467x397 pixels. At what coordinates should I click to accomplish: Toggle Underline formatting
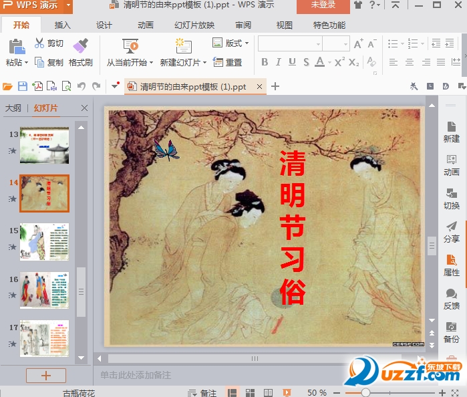coord(292,62)
